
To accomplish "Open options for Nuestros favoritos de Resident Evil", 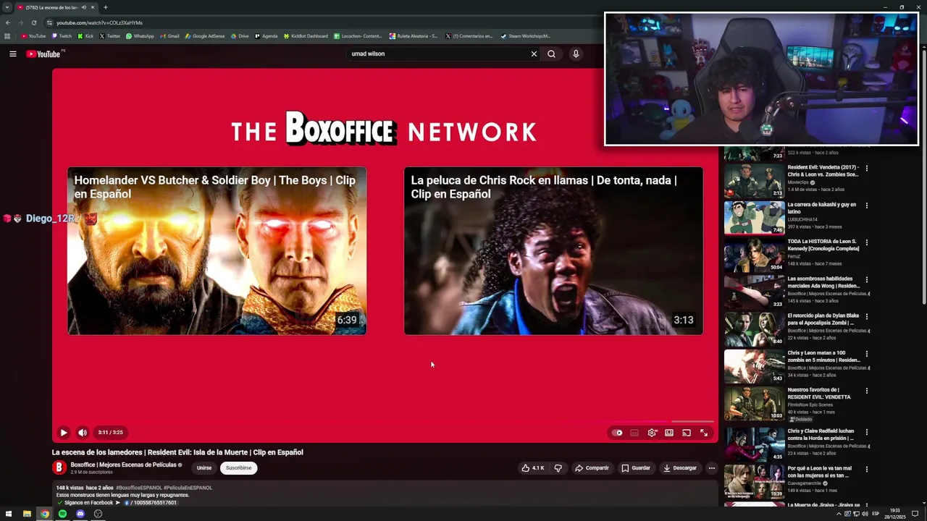I will (866, 391).
